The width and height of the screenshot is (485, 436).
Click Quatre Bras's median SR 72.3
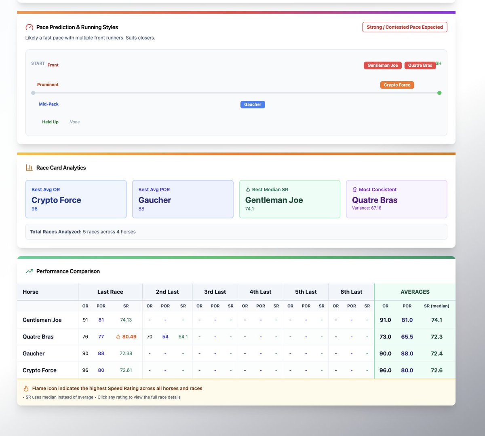coord(436,337)
